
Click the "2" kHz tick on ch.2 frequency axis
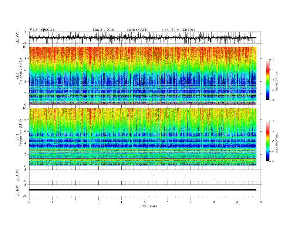[x=26, y=155]
